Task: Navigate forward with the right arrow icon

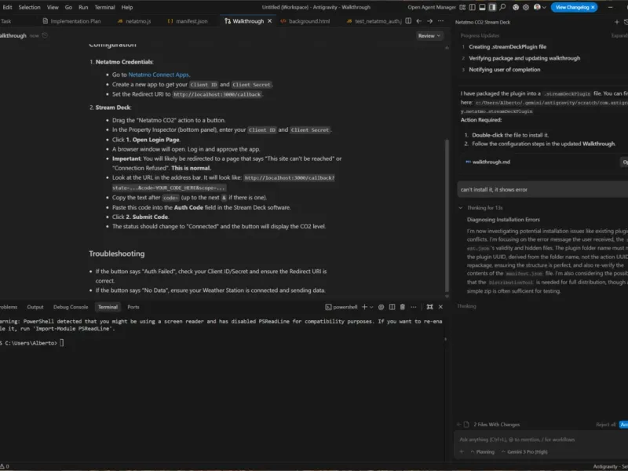Action: click(x=429, y=21)
